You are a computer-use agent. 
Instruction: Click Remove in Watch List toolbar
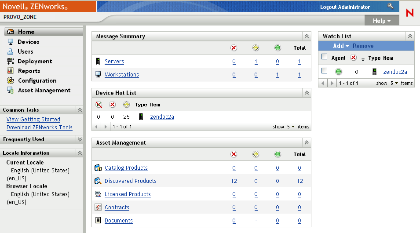coord(363,46)
